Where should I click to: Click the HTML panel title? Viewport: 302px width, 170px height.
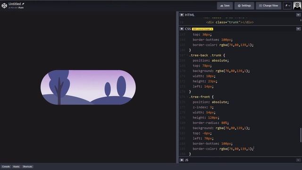190,15
